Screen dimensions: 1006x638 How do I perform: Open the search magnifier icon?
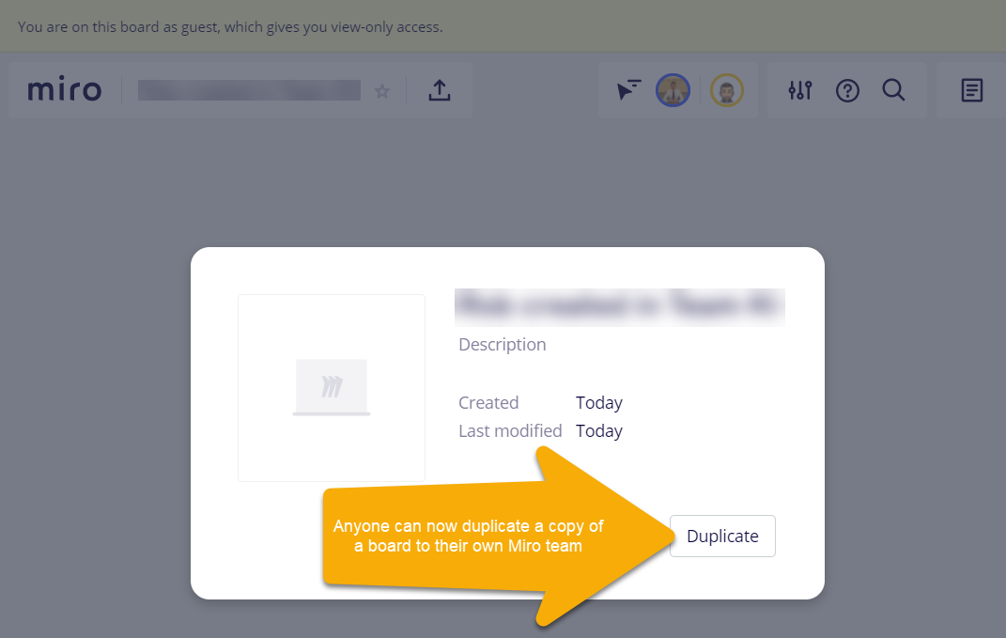[x=893, y=90]
